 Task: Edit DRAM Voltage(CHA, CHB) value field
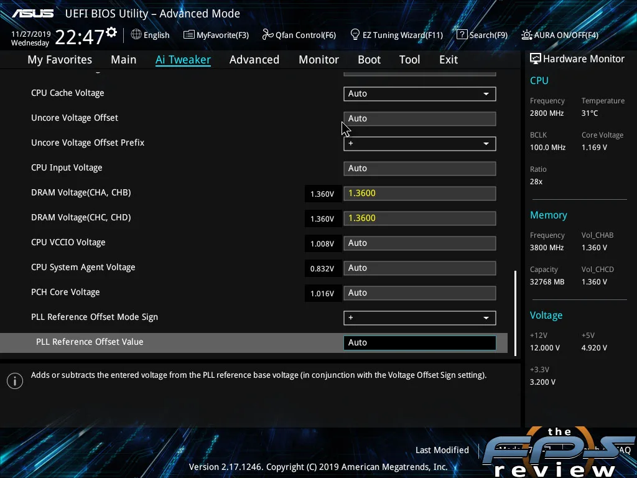click(420, 194)
